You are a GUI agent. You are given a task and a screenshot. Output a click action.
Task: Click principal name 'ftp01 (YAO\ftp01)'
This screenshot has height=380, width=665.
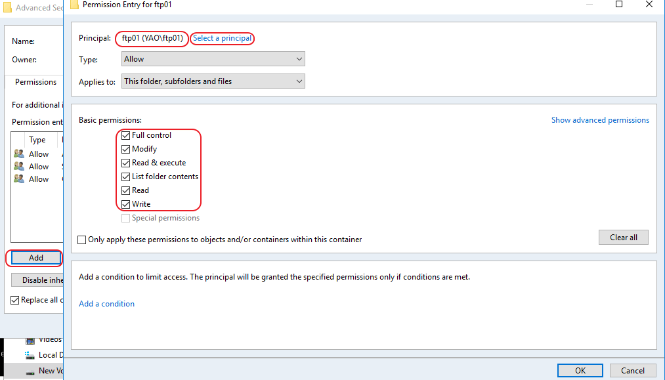152,38
